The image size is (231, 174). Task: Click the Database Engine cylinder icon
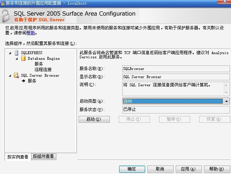click(23, 58)
